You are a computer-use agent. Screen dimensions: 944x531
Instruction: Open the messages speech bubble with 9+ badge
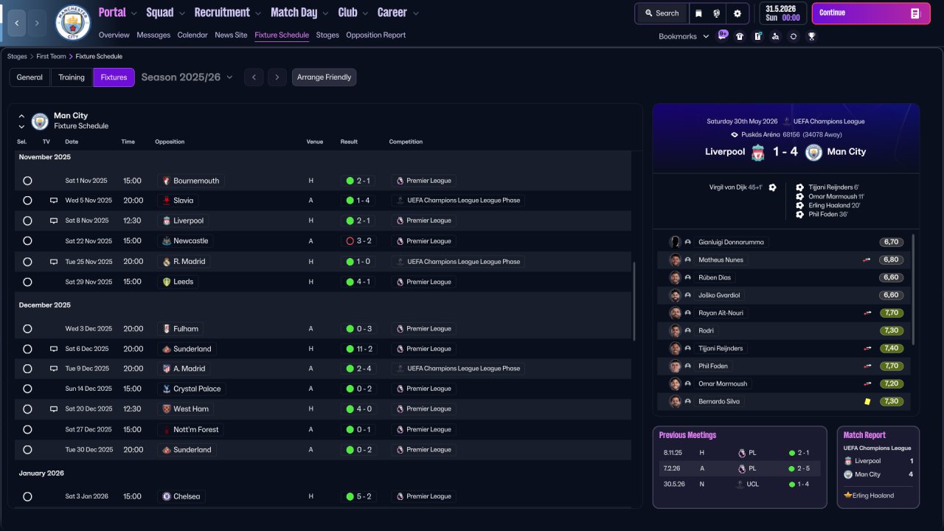pyautogui.click(x=723, y=35)
